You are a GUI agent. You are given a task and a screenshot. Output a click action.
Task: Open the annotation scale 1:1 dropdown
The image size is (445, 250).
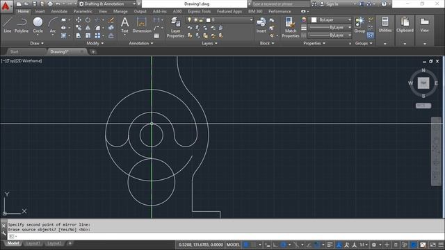pyautogui.click(x=364, y=245)
